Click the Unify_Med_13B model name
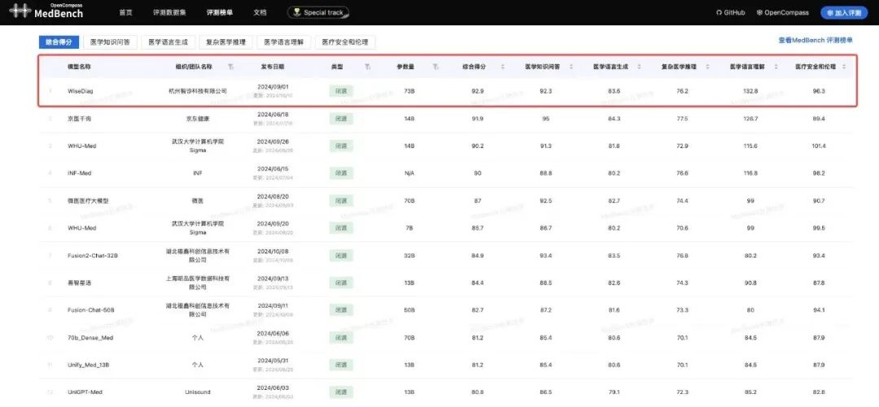This screenshot has height=407, width=879. (x=88, y=365)
